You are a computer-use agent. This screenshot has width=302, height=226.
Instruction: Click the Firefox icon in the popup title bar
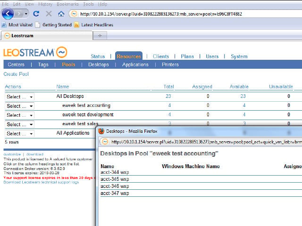click(x=101, y=131)
